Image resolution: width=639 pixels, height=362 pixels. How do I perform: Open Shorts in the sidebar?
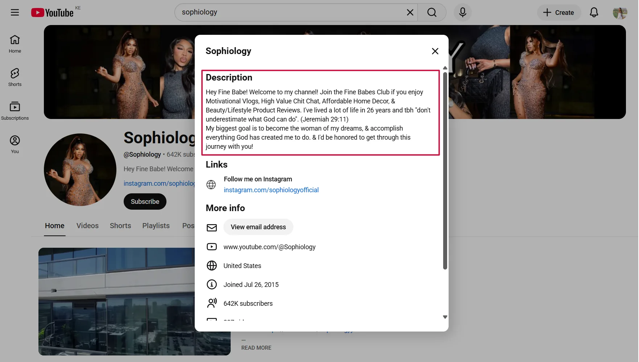tap(15, 77)
